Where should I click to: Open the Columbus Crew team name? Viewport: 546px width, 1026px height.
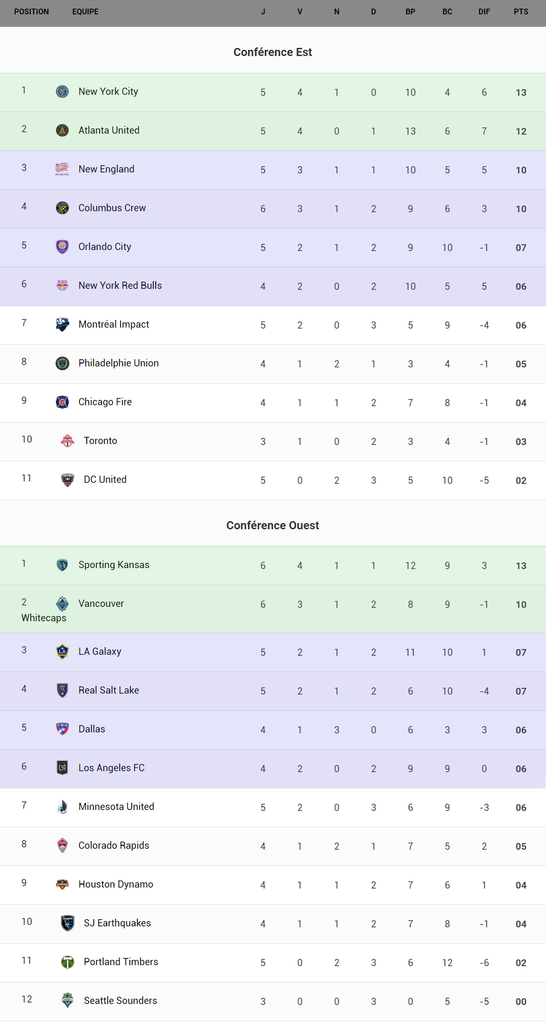(x=112, y=208)
